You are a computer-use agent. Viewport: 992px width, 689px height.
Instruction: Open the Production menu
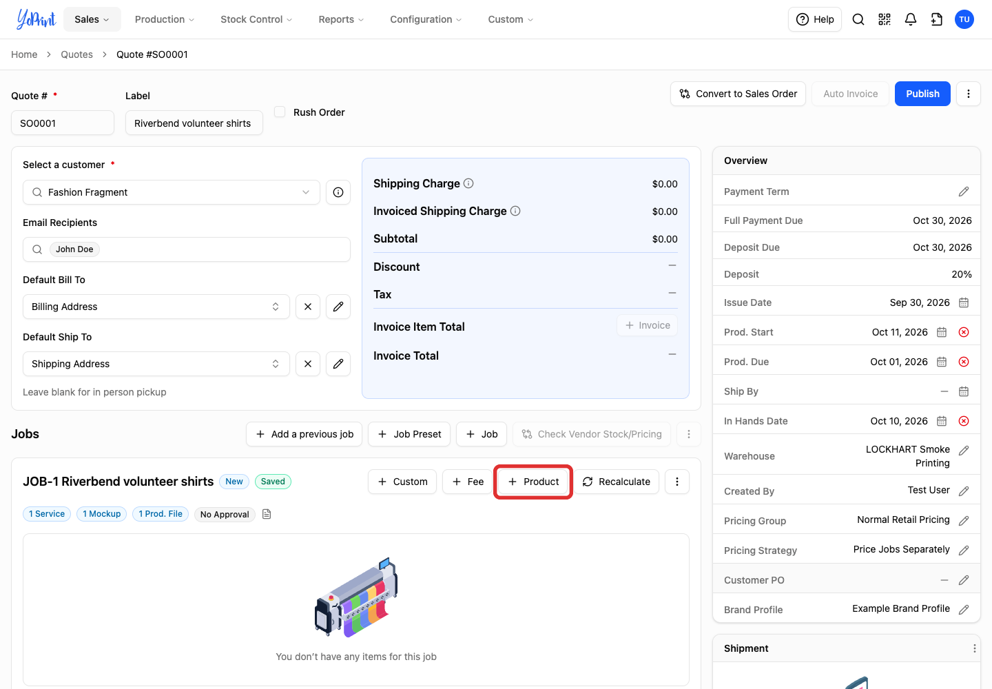click(165, 19)
